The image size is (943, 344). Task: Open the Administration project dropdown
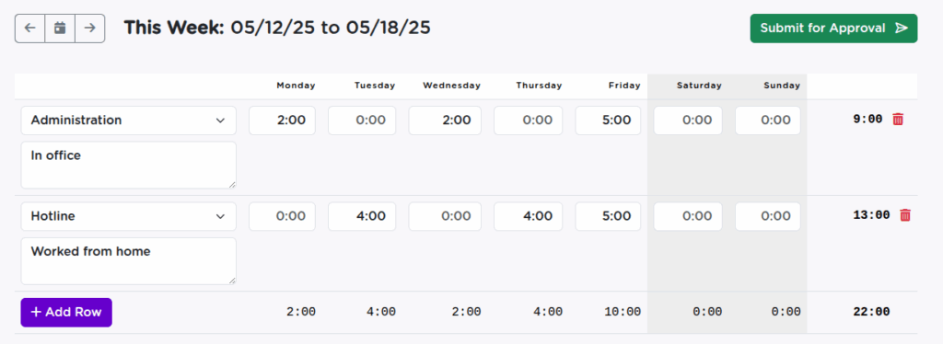(x=129, y=120)
